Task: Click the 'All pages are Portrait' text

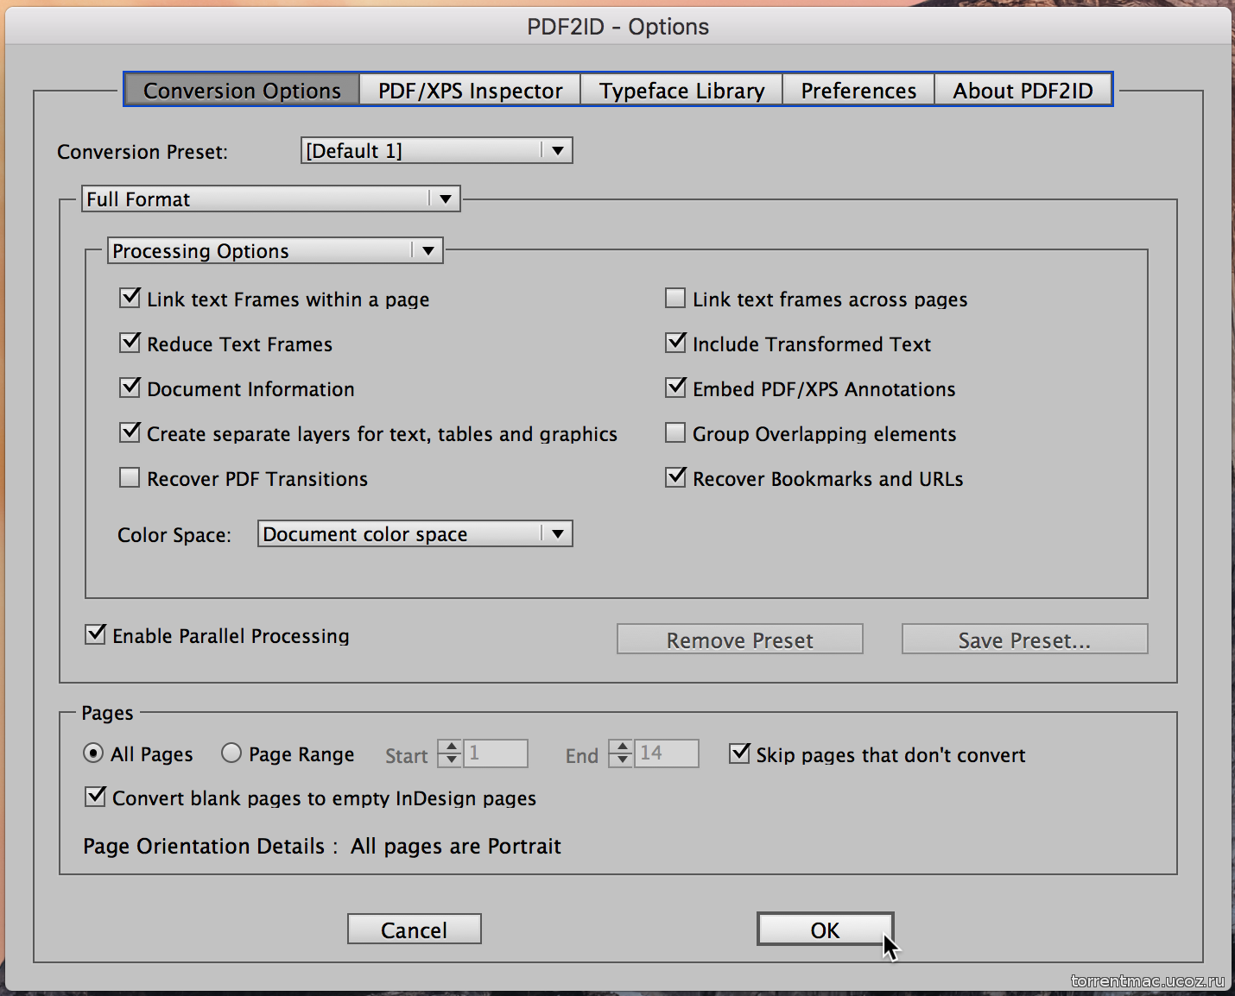Action: click(x=456, y=846)
